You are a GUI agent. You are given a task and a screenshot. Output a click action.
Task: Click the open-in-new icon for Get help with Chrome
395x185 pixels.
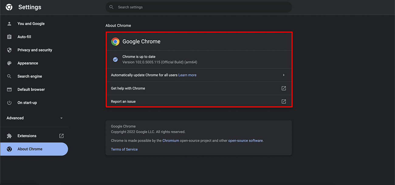click(283, 88)
